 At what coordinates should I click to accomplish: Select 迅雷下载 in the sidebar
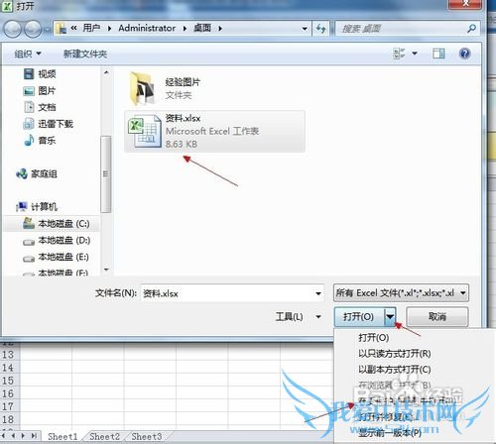pyautogui.click(x=48, y=124)
